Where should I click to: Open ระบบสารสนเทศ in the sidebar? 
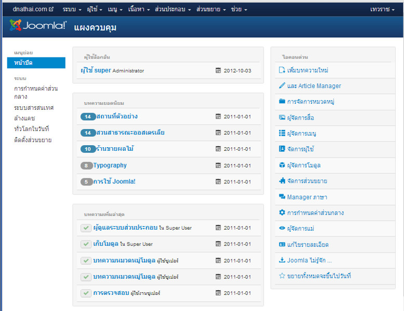point(34,108)
